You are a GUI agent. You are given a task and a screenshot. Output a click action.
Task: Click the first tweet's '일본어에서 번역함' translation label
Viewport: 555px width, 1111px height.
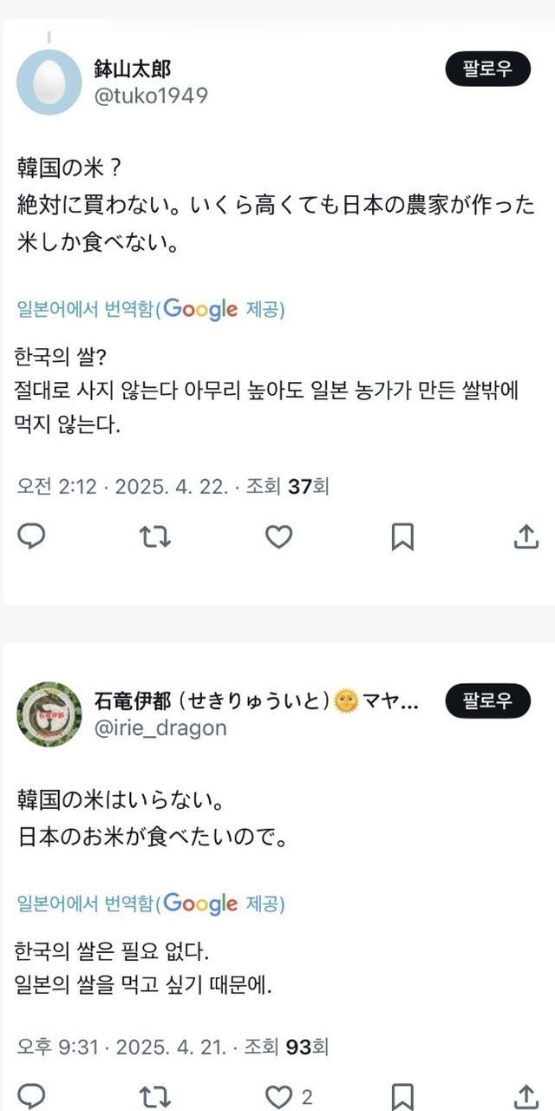(85, 309)
